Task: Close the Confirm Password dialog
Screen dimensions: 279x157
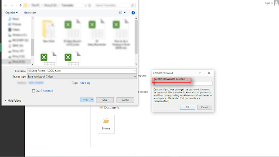Action: coord(209,73)
